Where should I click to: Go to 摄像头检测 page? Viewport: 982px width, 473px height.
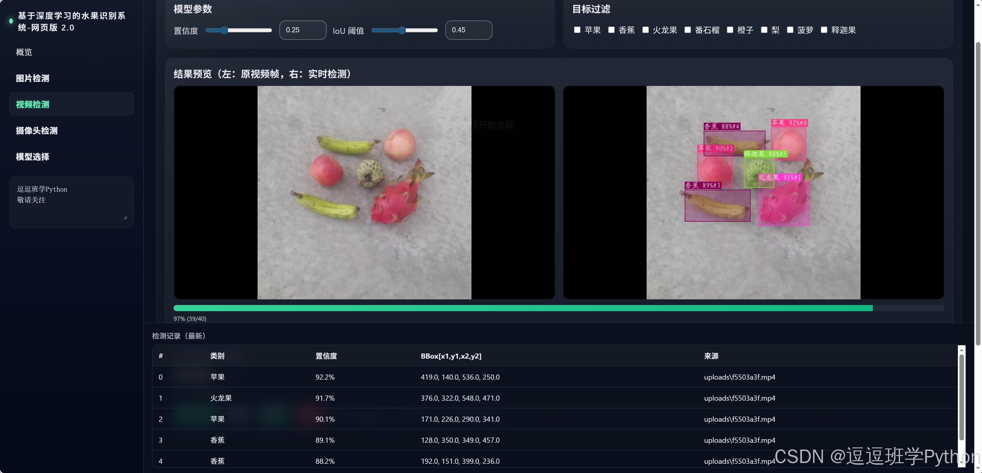pos(37,131)
